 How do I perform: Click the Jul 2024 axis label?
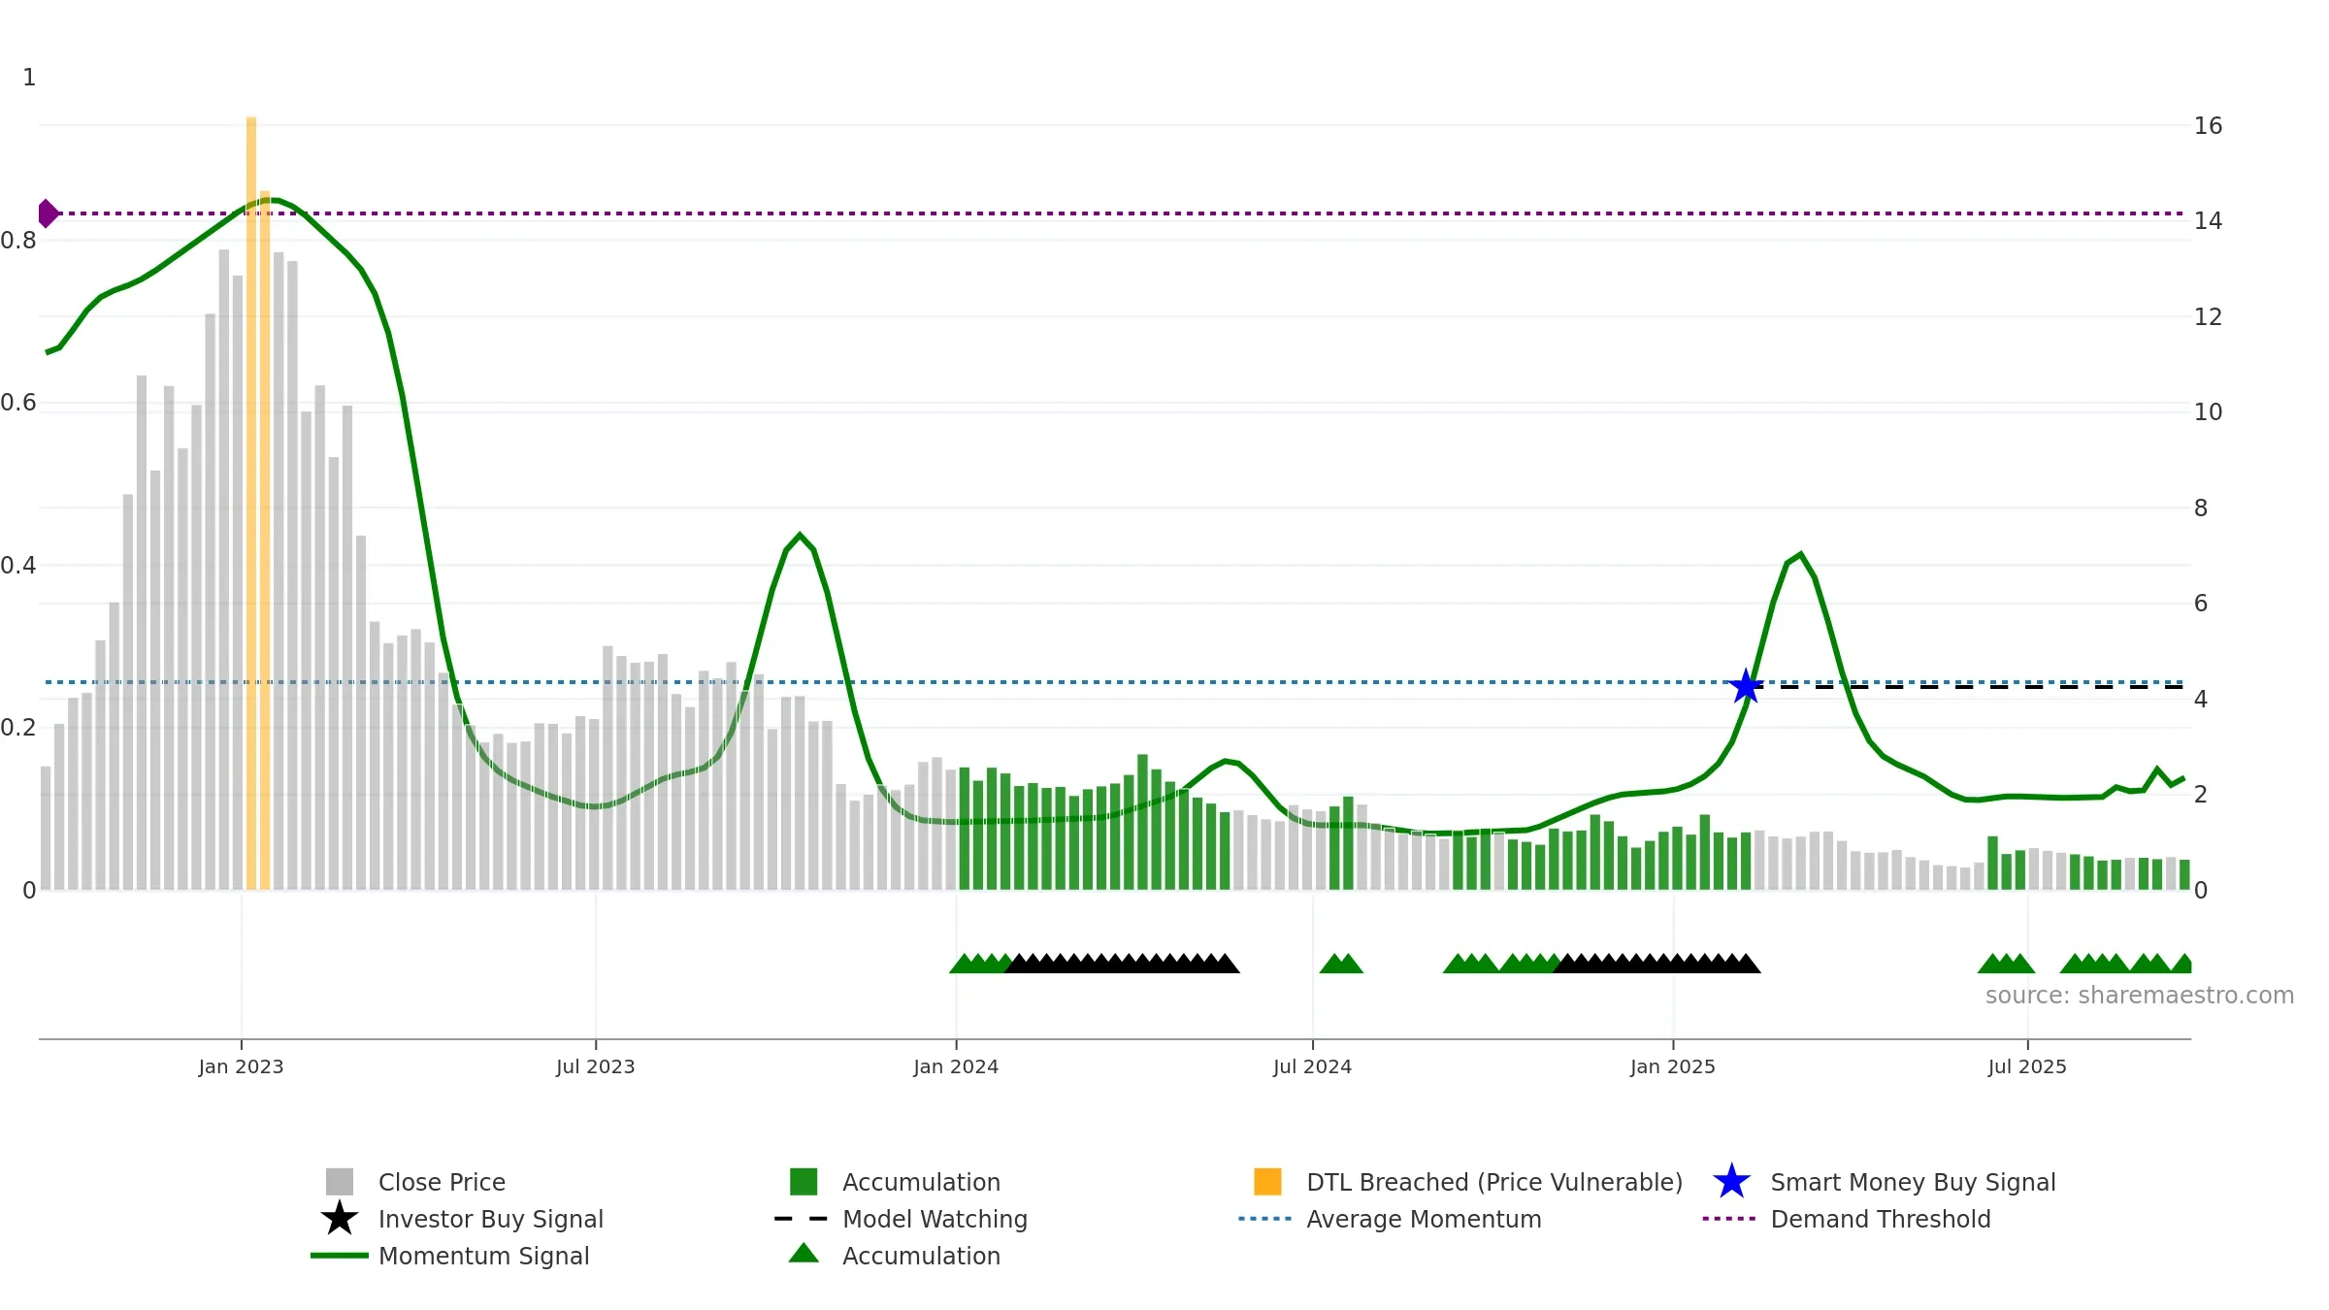coord(1312,1067)
